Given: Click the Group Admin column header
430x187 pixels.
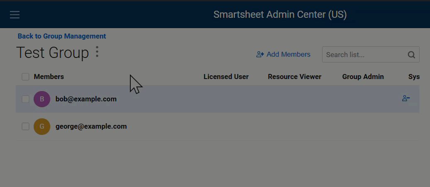Looking at the screenshot, I should [363, 77].
